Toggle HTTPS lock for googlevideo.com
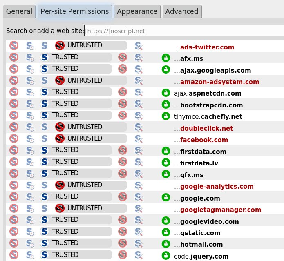284x261 pixels. pos(166,221)
